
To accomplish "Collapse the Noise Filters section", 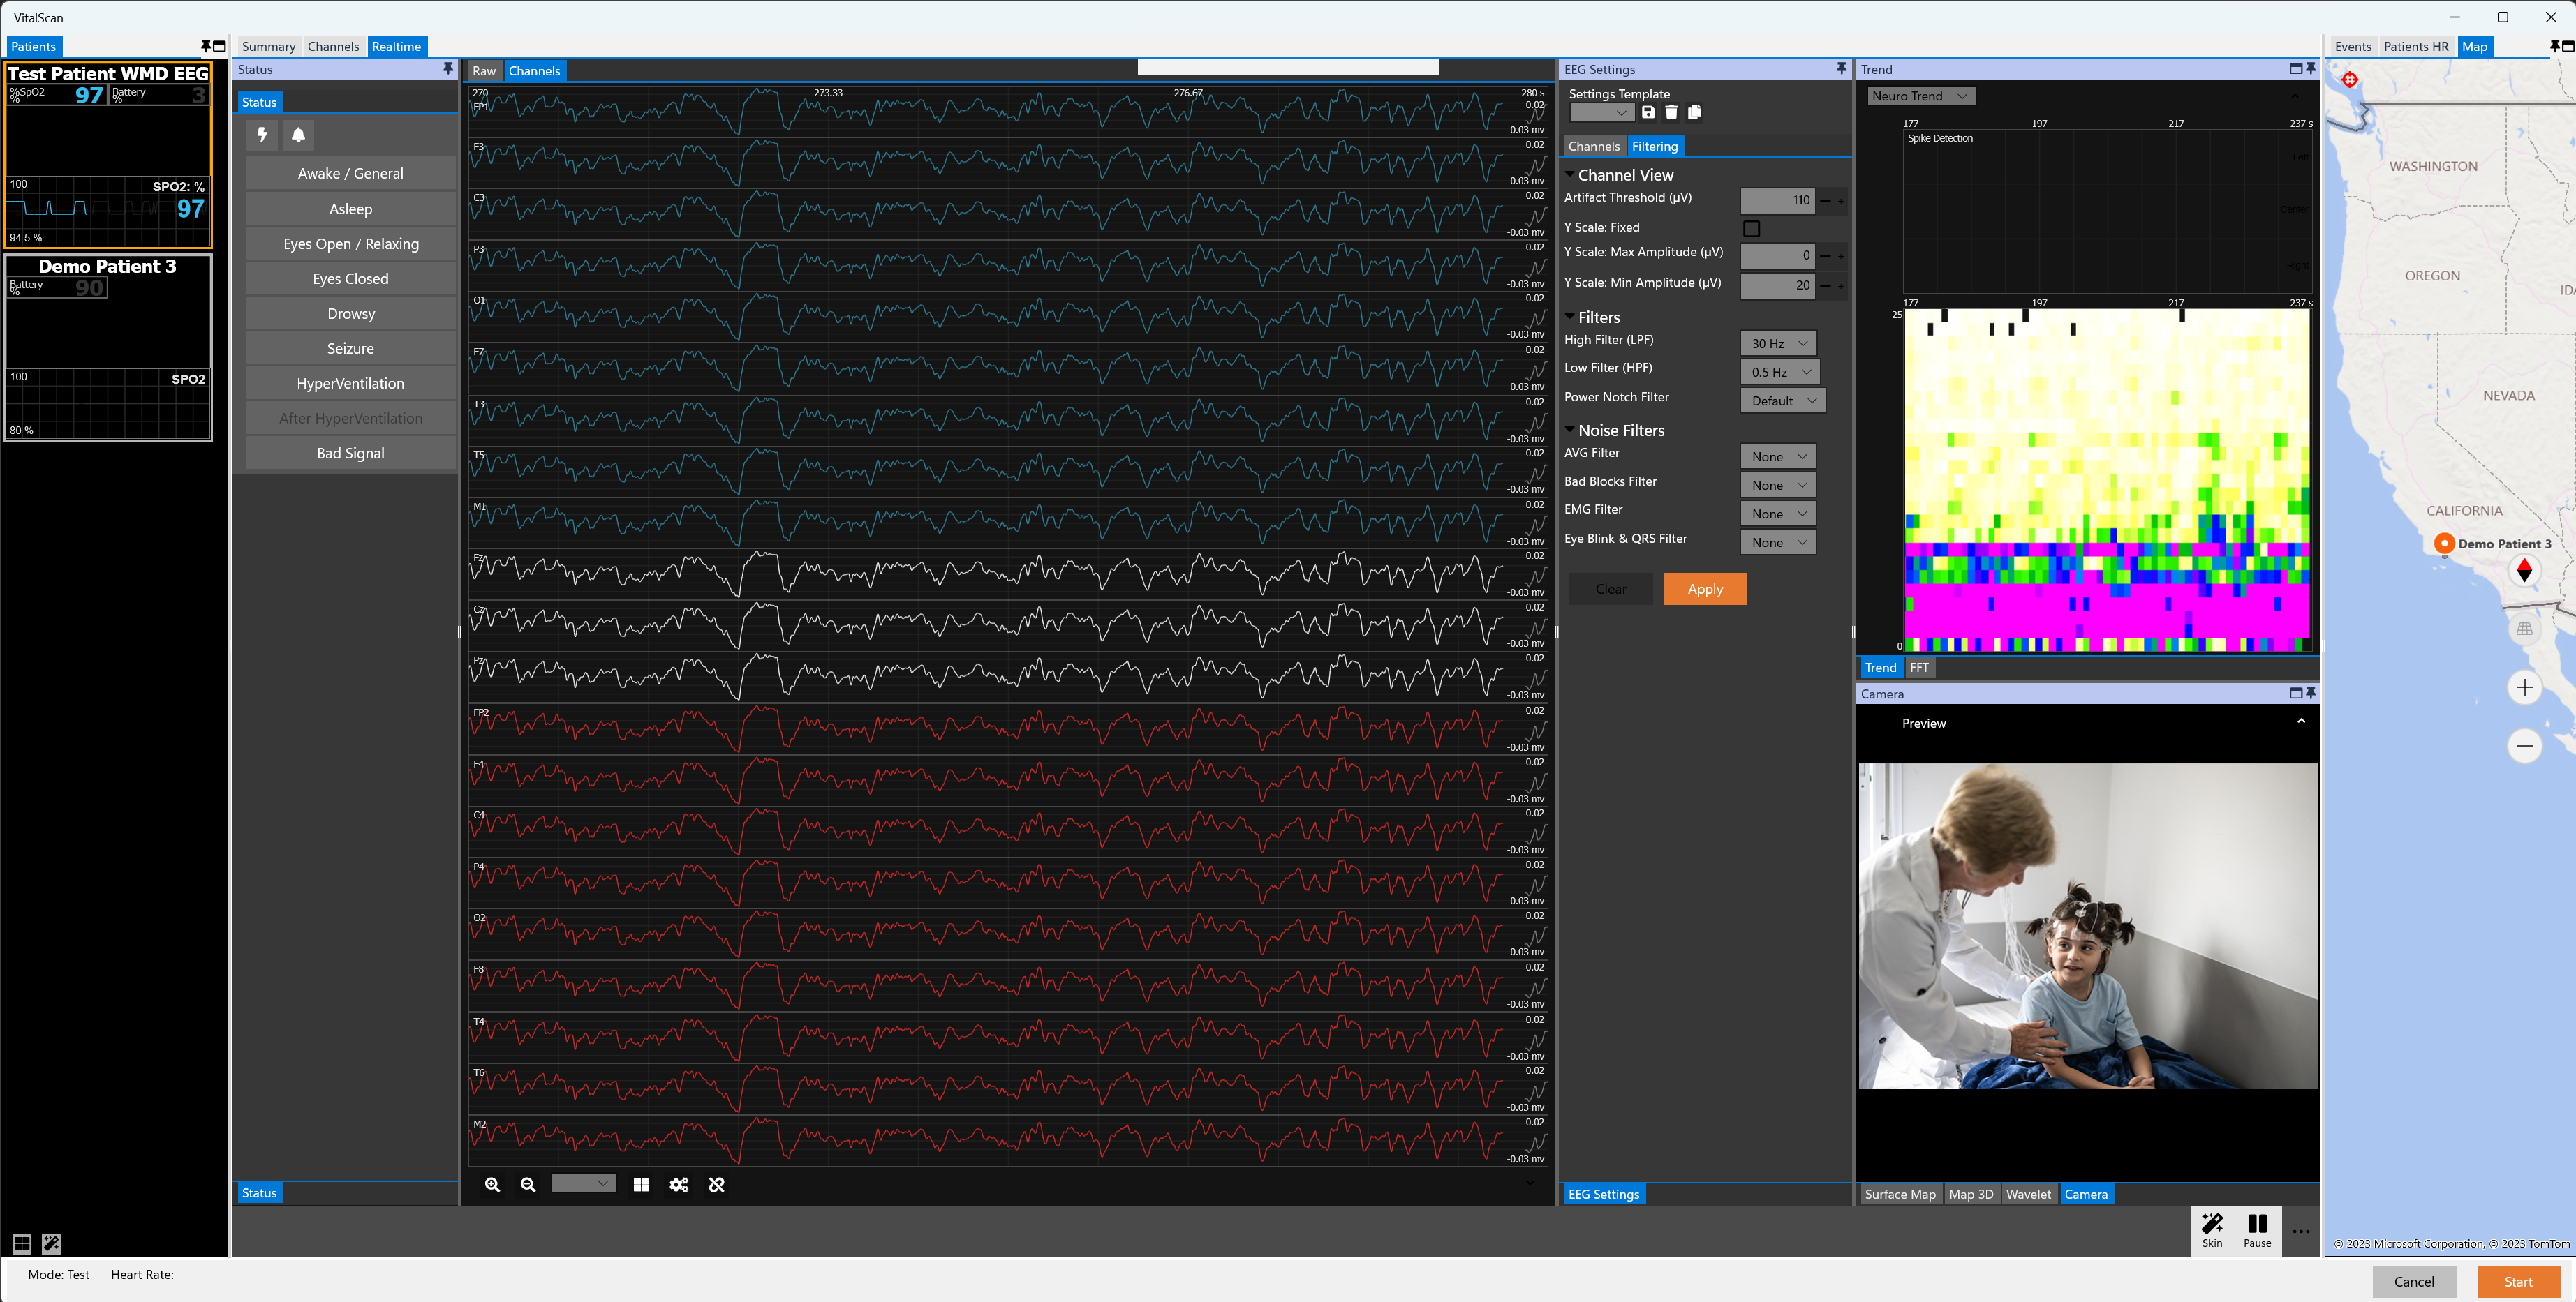I will point(1570,430).
